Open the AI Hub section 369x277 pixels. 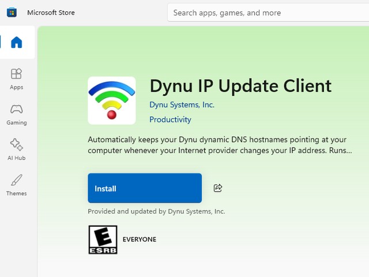pos(17,149)
